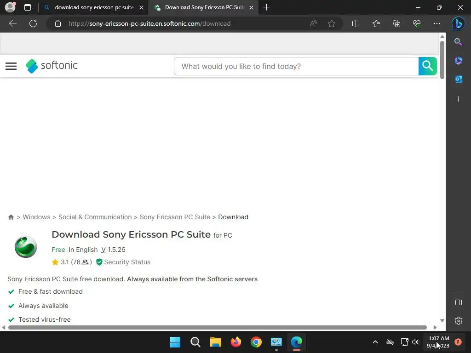Click horizontal scrollbar right arrow
This screenshot has height=353, width=471.
pos(435,327)
